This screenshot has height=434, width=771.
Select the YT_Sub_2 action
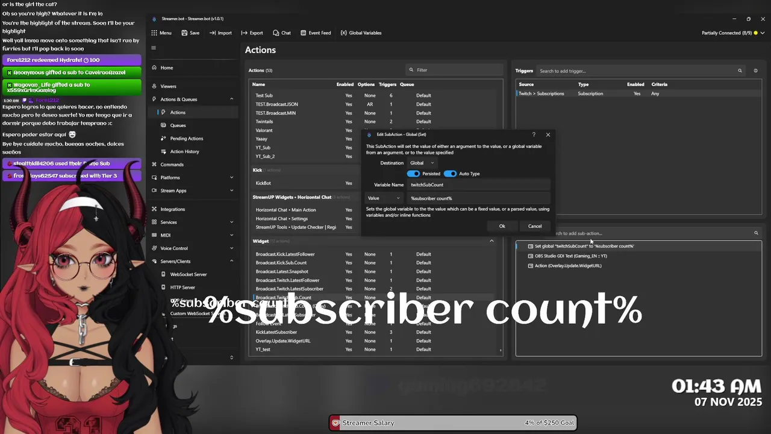point(307,156)
